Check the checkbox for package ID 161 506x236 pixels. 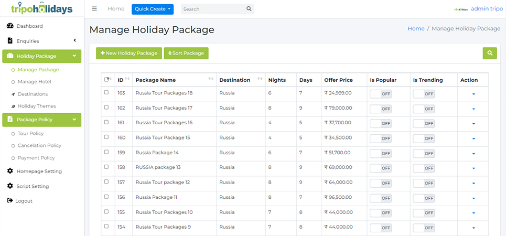point(106,122)
